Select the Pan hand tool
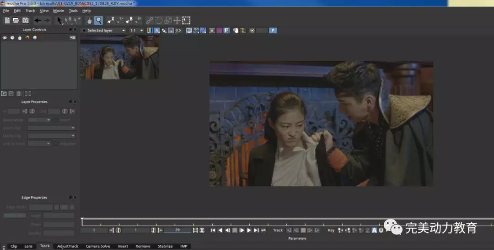 click(x=90, y=21)
